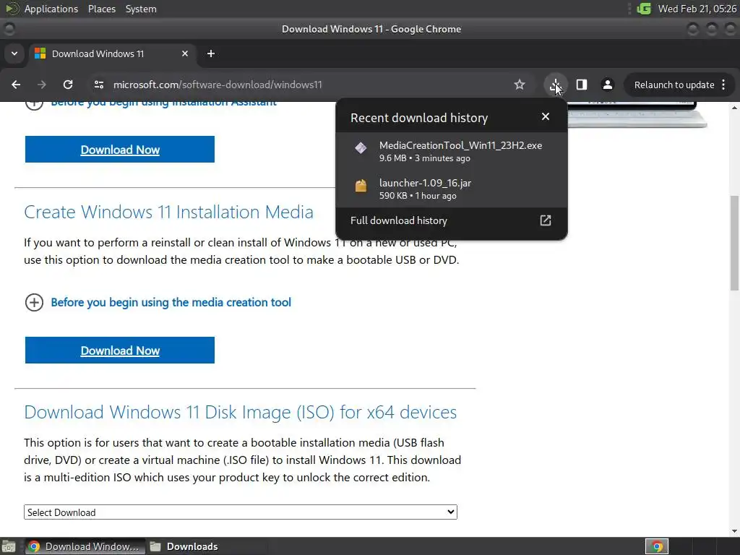Click the address bar URL
740x555 pixels.
click(x=218, y=85)
